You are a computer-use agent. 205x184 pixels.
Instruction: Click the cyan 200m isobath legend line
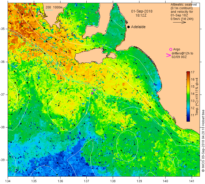[49, 10]
